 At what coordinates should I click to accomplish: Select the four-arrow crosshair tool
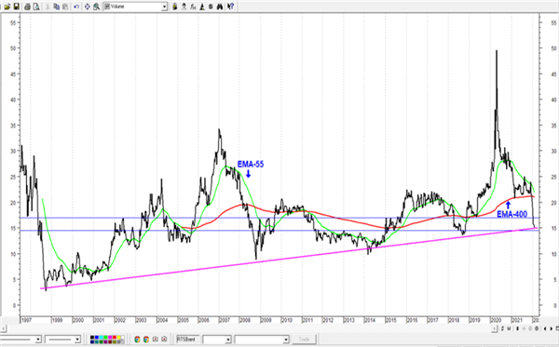[88, 7]
